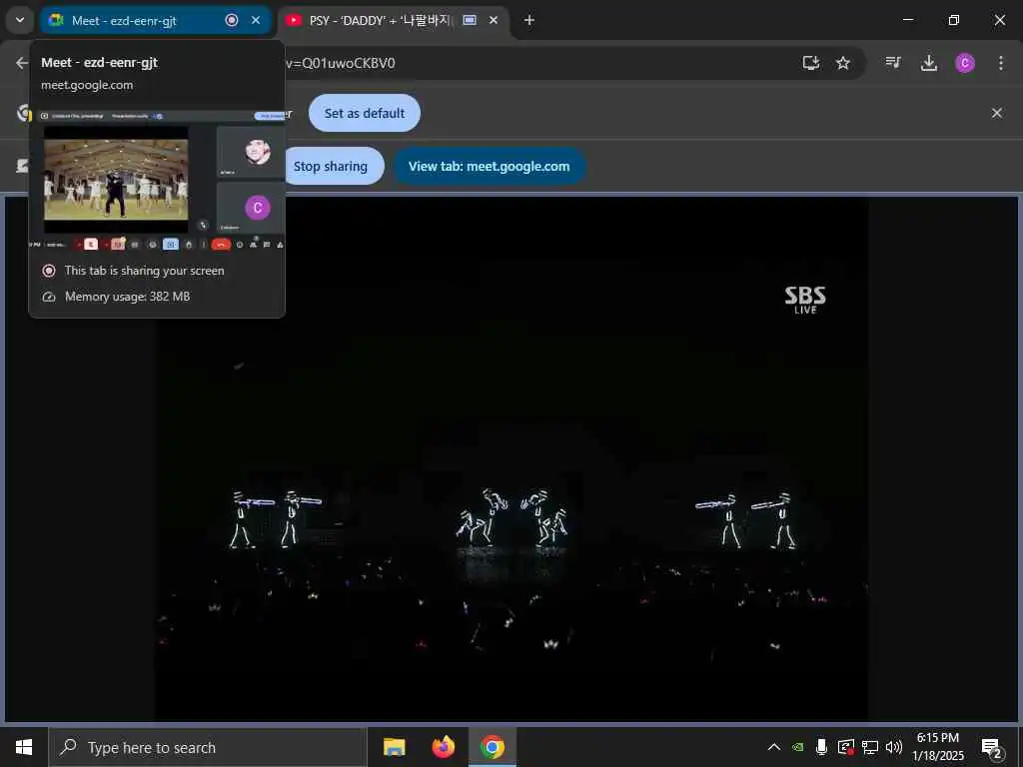1023x767 pixels.
Task: Open the Chrome downloads icon
Action: (929, 63)
